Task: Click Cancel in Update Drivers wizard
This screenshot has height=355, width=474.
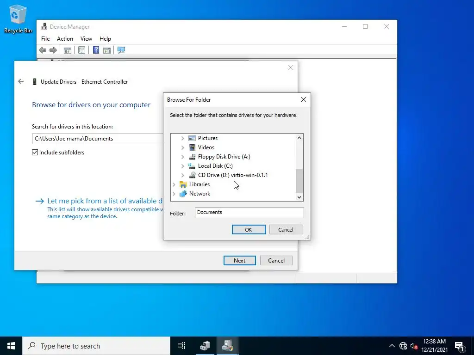Action: coord(276,261)
